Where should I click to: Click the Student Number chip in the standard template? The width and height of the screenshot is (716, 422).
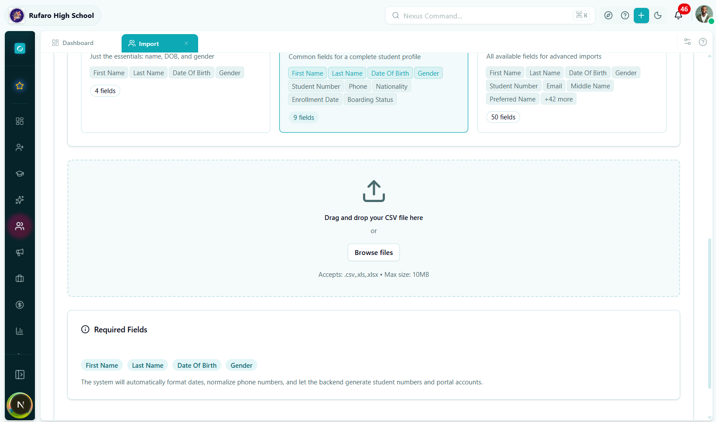[316, 87]
